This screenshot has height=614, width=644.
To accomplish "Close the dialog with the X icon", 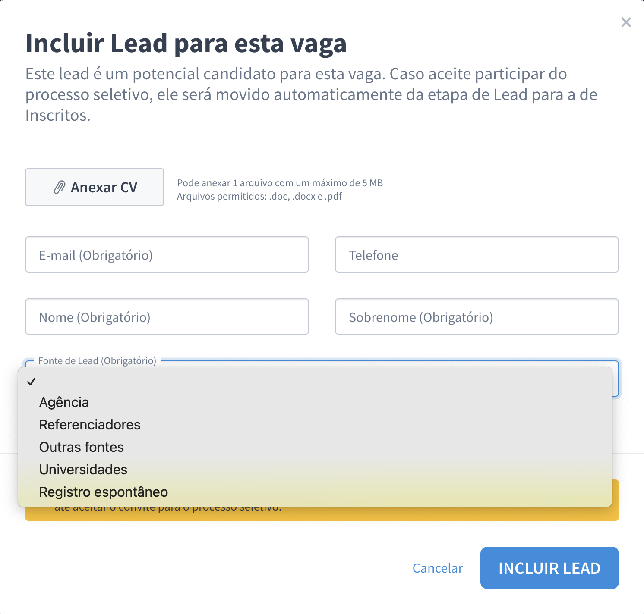I will 626,22.
